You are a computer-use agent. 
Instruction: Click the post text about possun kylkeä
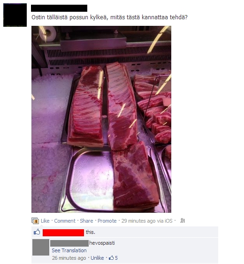(x=109, y=17)
